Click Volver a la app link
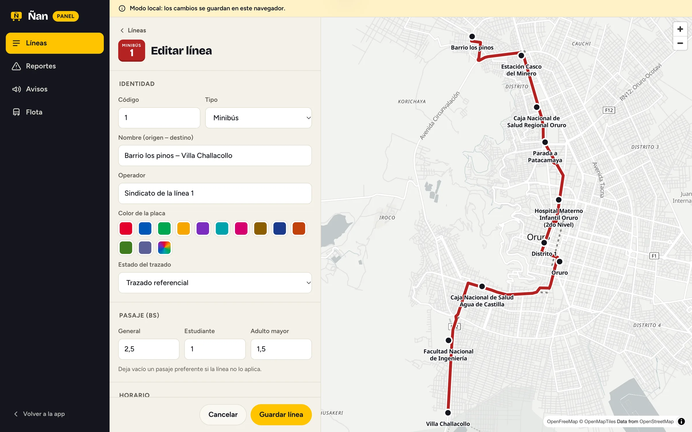The width and height of the screenshot is (692, 432). [40, 414]
